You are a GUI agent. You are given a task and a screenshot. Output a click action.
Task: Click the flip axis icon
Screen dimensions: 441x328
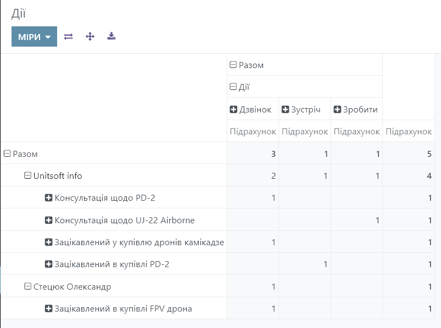tap(68, 37)
